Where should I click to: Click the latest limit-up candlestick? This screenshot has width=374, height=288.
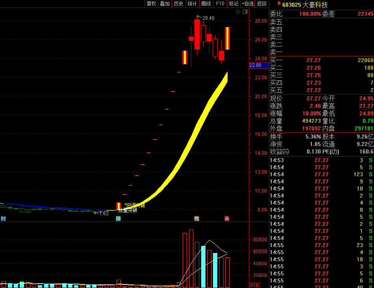pos(227,39)
